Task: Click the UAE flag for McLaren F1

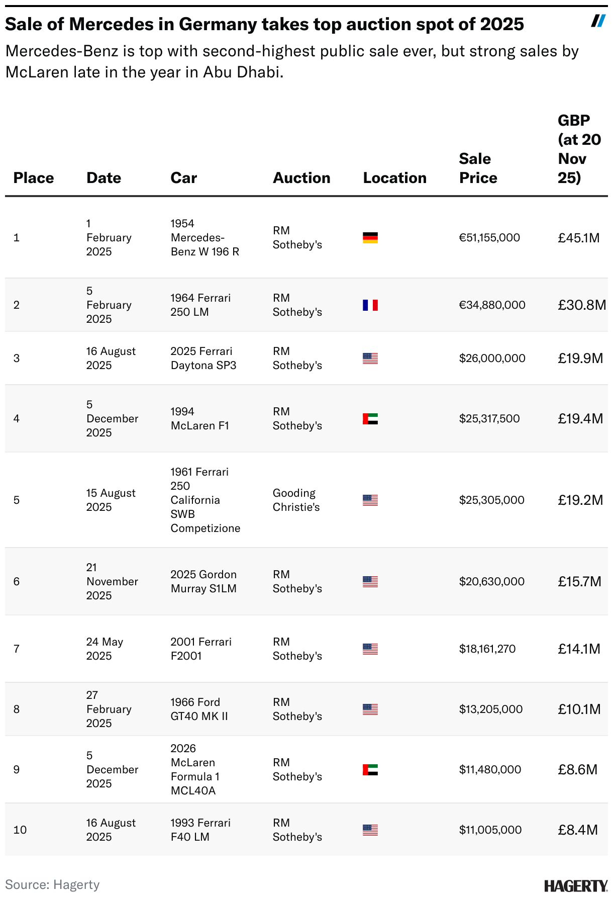Action: (370, 419)
